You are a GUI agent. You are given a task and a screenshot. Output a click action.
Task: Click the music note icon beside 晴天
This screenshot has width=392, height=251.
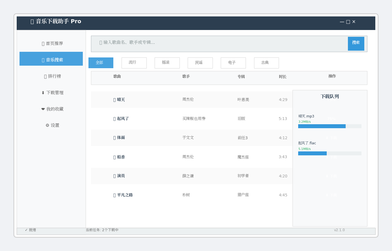(x=114, y=99)
